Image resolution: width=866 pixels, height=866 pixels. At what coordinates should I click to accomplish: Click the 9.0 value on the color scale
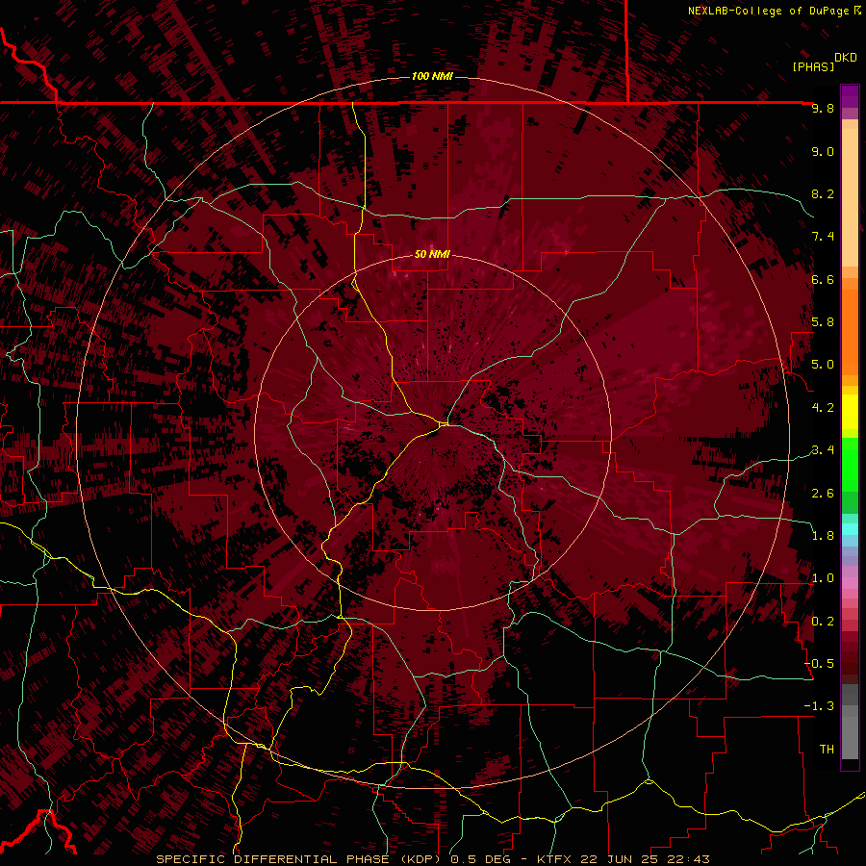coord(823,151)
